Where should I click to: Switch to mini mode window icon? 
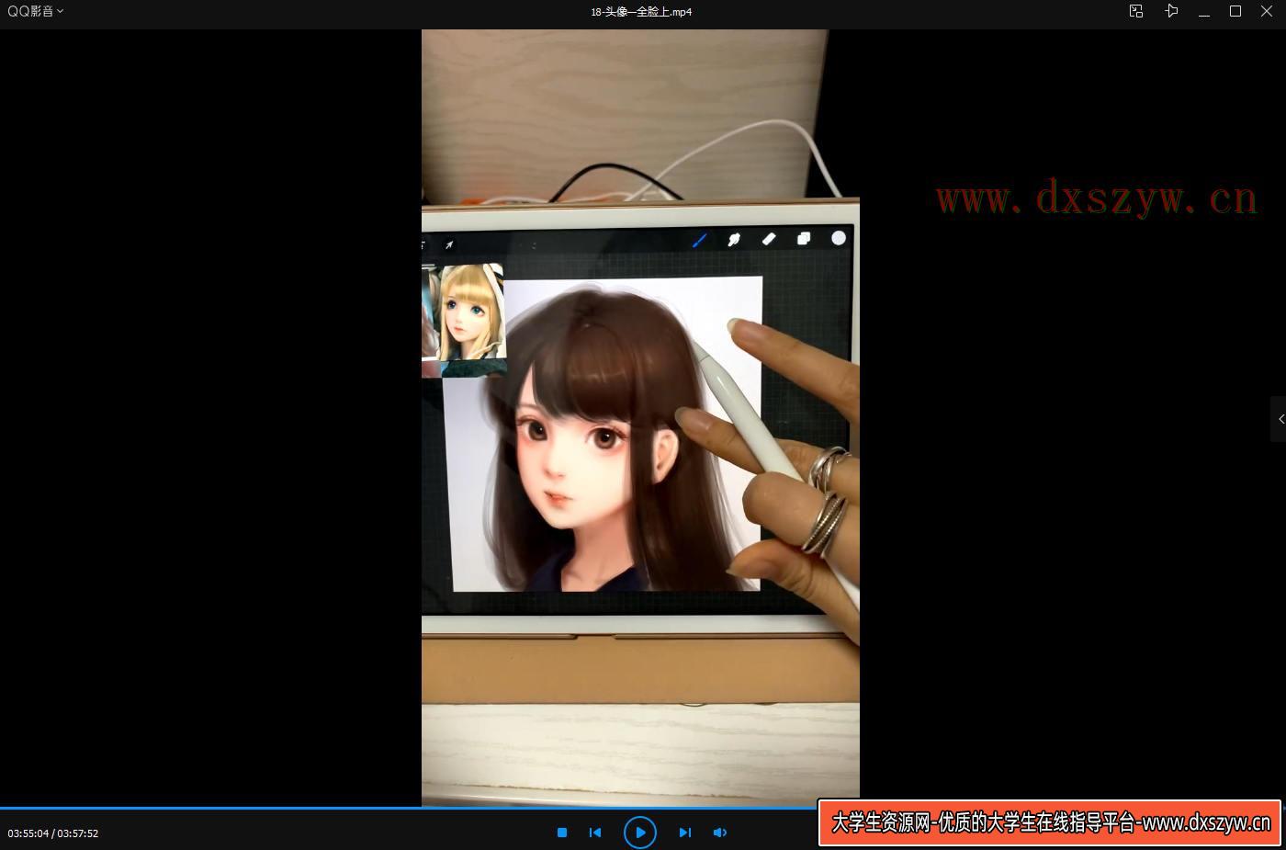(x=1136, y=11)
